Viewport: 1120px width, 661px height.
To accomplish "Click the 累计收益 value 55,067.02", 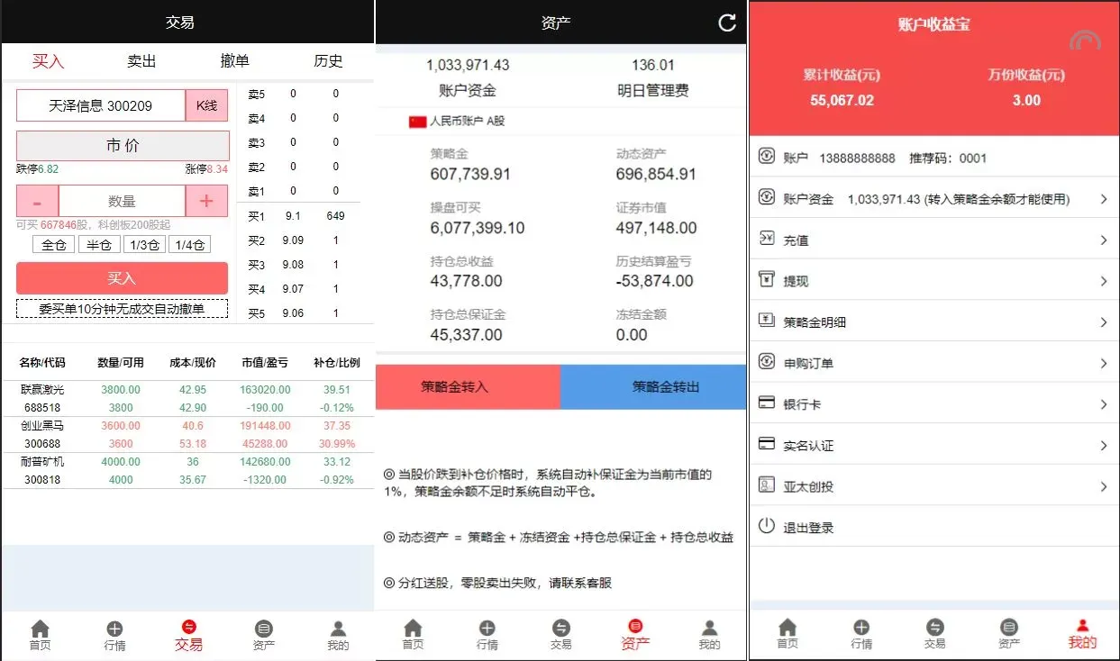I will coord(842,100).
